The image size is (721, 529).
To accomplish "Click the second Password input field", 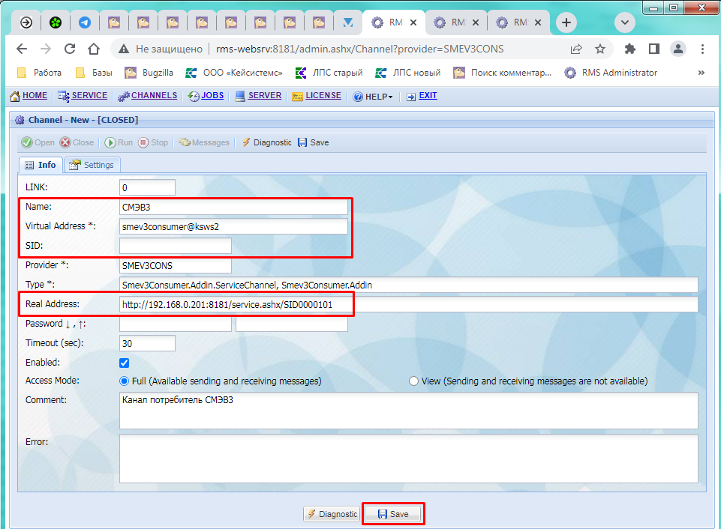I will click(292, 324).
